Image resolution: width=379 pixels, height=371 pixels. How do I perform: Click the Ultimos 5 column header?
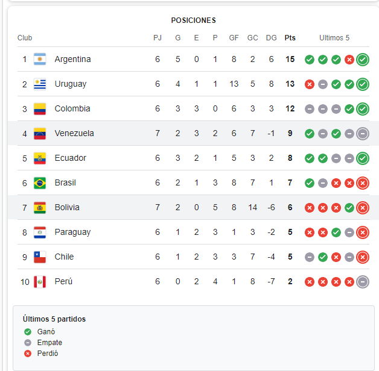pos(334,38)
